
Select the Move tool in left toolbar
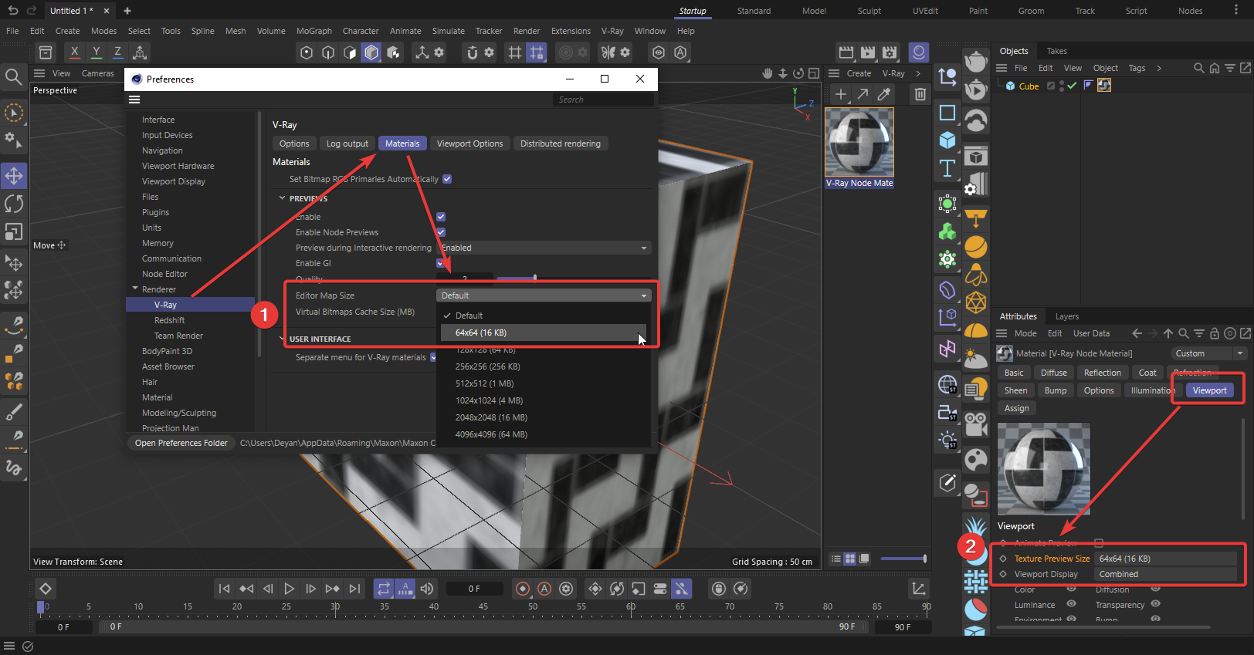tap(14, 176)
